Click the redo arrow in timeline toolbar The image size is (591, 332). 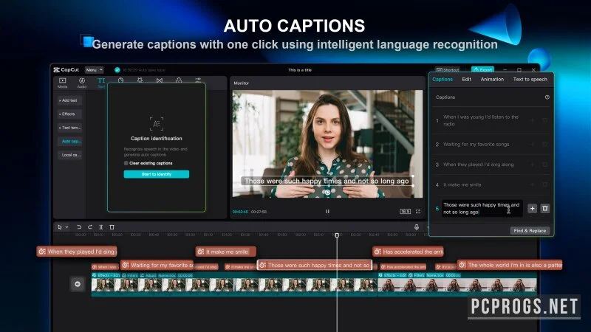click(89, 227)
